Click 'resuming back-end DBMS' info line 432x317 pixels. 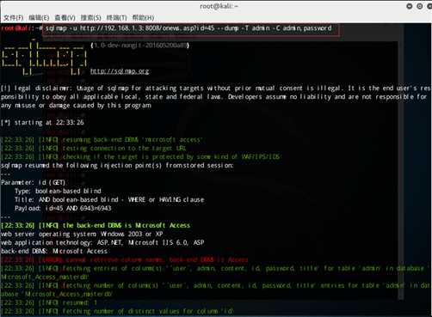[x=102, y=140]
